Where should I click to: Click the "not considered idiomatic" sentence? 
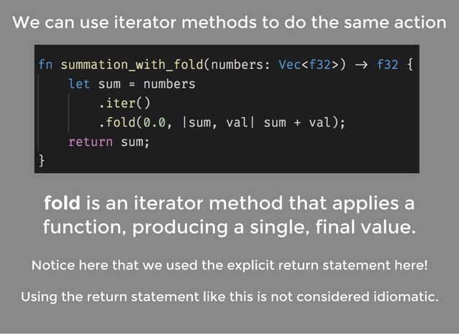[x=229, y=297]
